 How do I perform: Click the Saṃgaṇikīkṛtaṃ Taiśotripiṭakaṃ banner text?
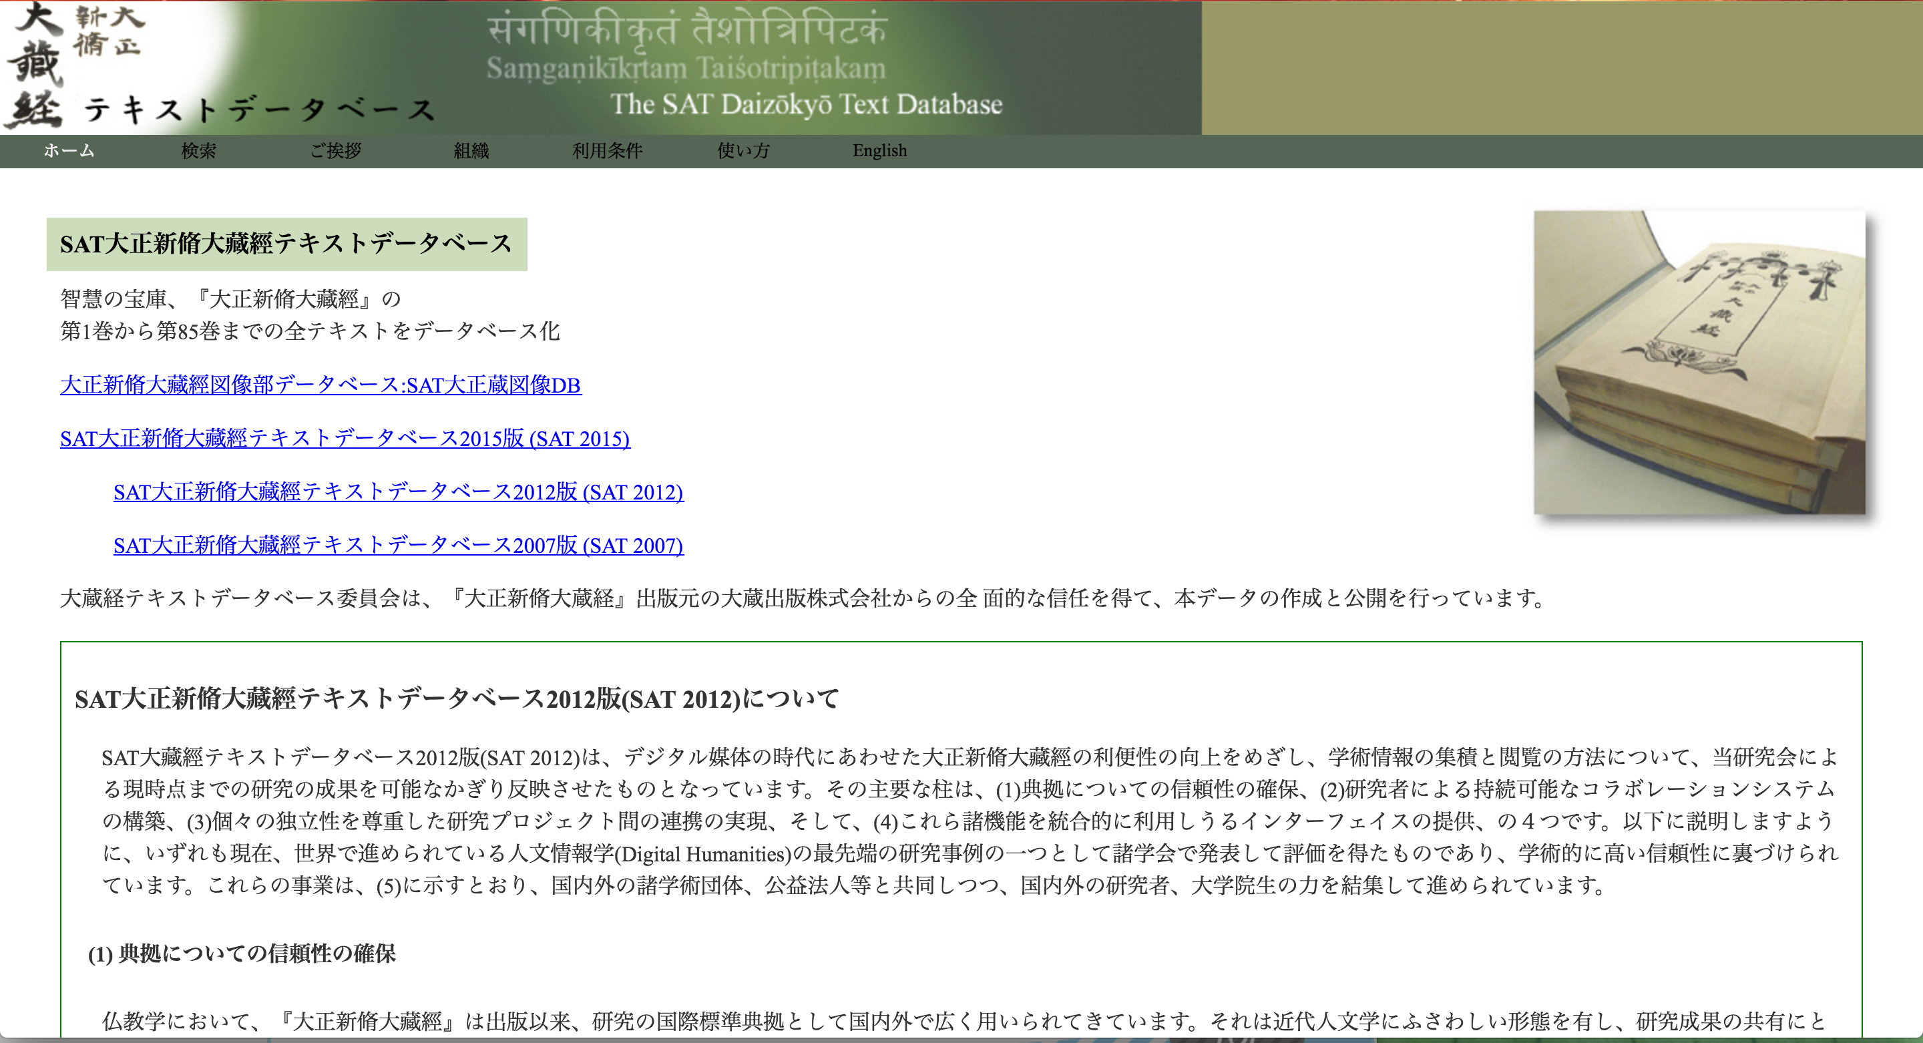click(686, 69)
